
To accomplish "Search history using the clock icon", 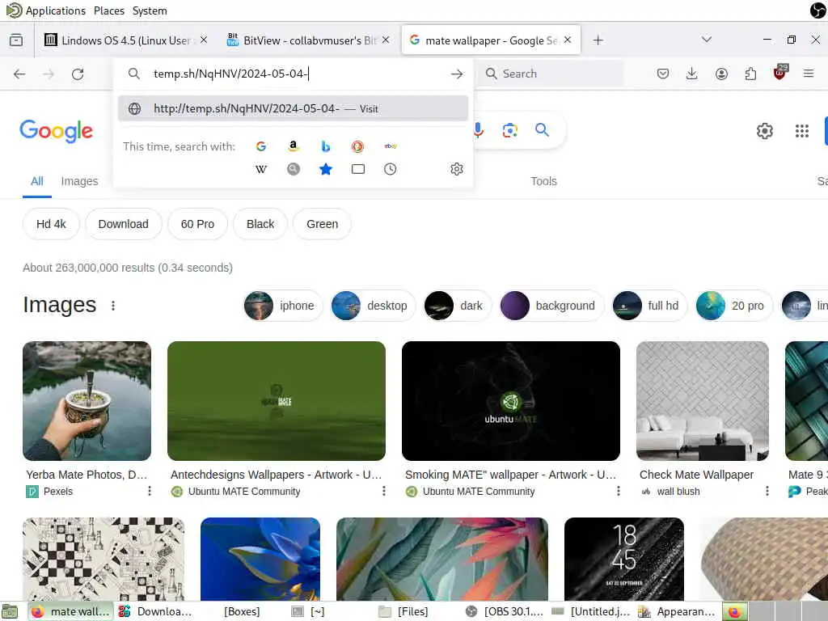I will click(391, 169).
